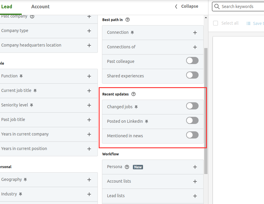
Task: Click the help icon next to Persona
Action: coord(127,167)
